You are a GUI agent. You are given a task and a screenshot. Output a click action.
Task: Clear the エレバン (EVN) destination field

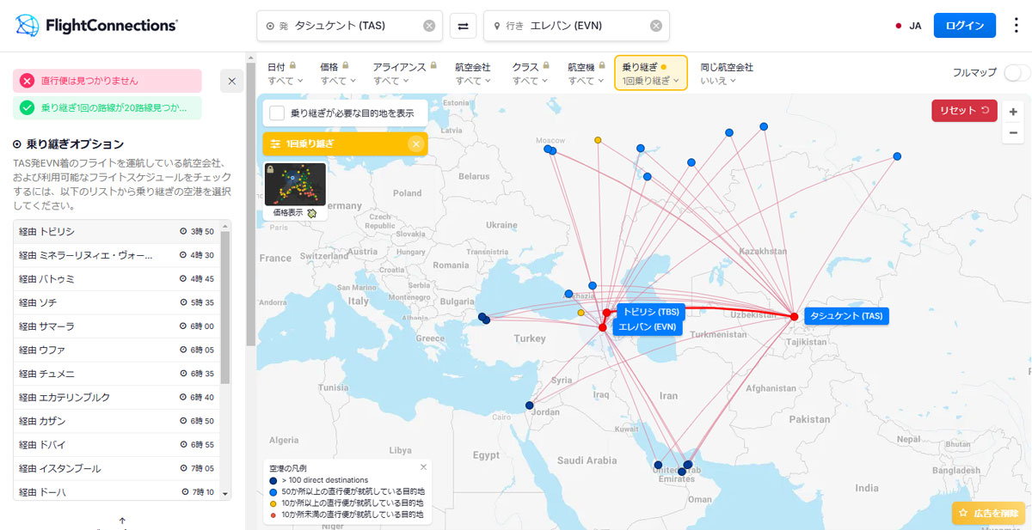click(656, 26)
